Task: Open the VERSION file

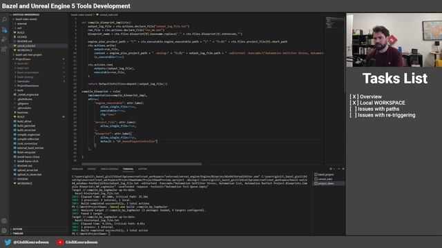Action: (23, 179)
